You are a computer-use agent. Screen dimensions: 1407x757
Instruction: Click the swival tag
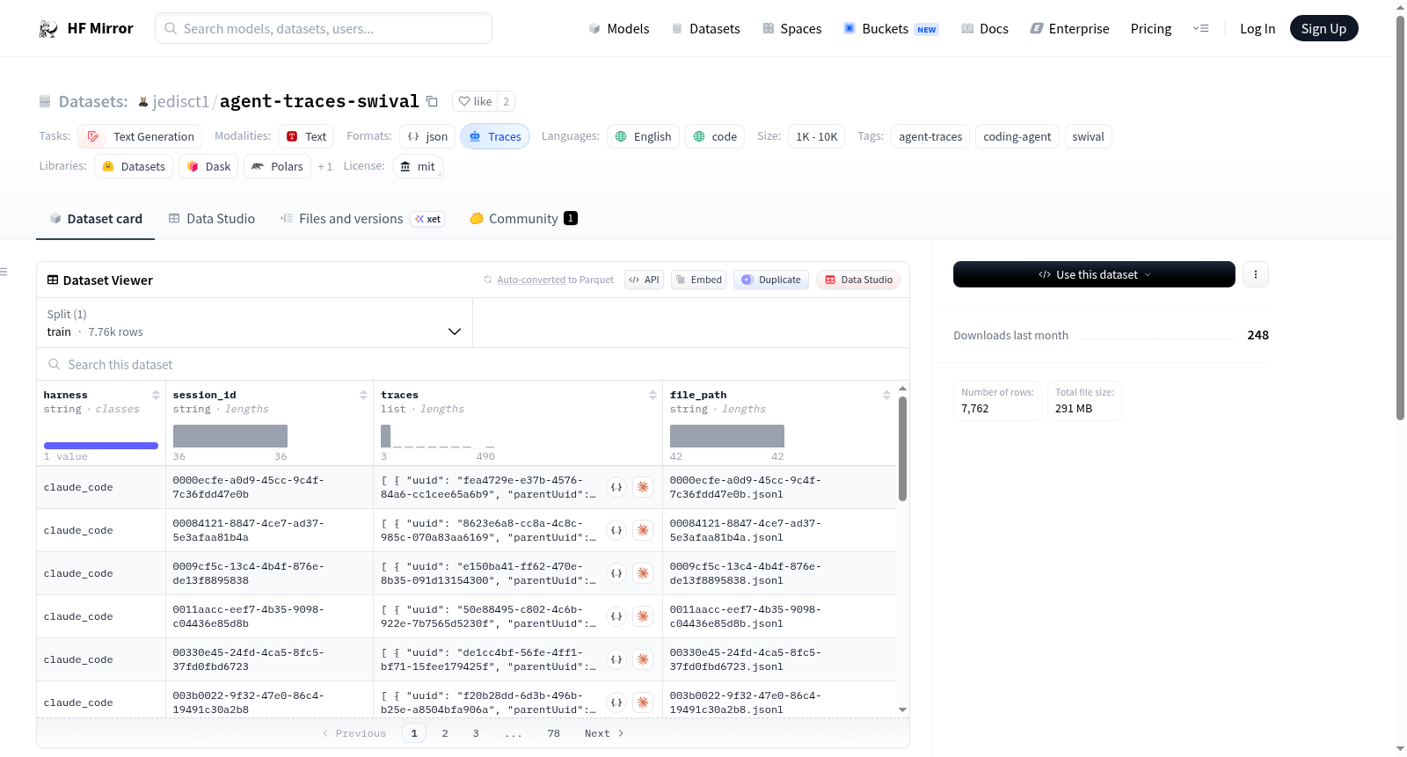click(x=1088, y=136)
